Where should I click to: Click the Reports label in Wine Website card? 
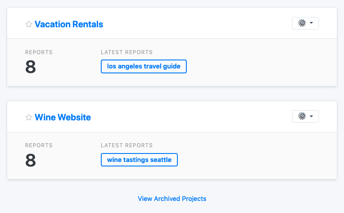[39, 145]
